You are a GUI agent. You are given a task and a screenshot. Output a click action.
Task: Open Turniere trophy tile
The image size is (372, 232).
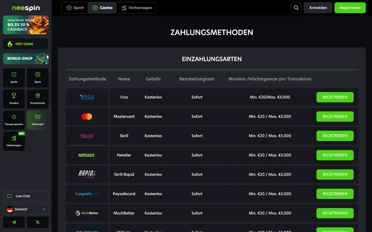14,99
